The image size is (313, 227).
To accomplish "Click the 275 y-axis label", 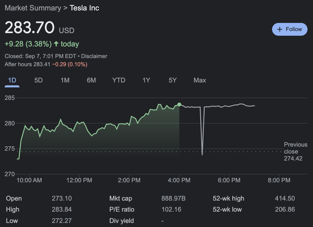I will (10, 149).
